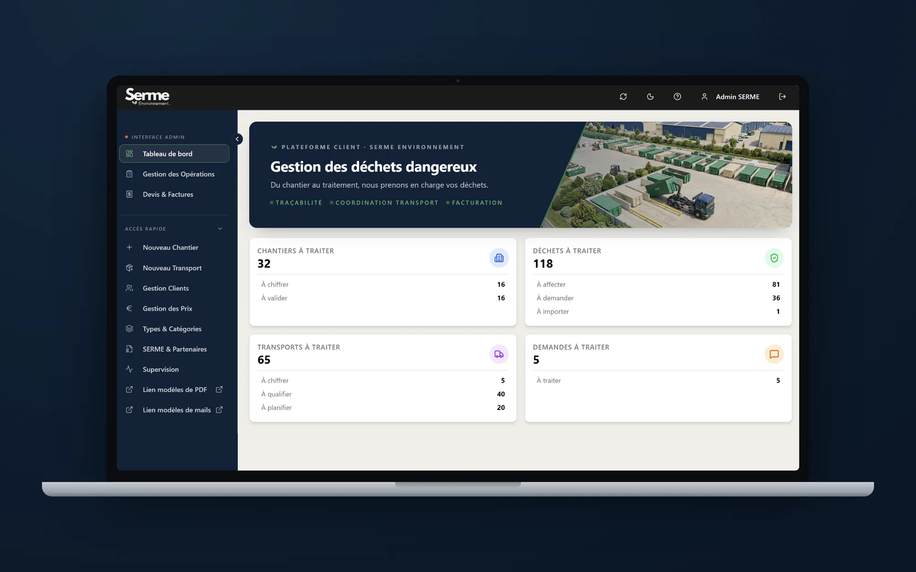The width and height of the screenshot is (916, 572).
Task: Click the building icon on Chantiers à traiter
Action: point(499,258)
